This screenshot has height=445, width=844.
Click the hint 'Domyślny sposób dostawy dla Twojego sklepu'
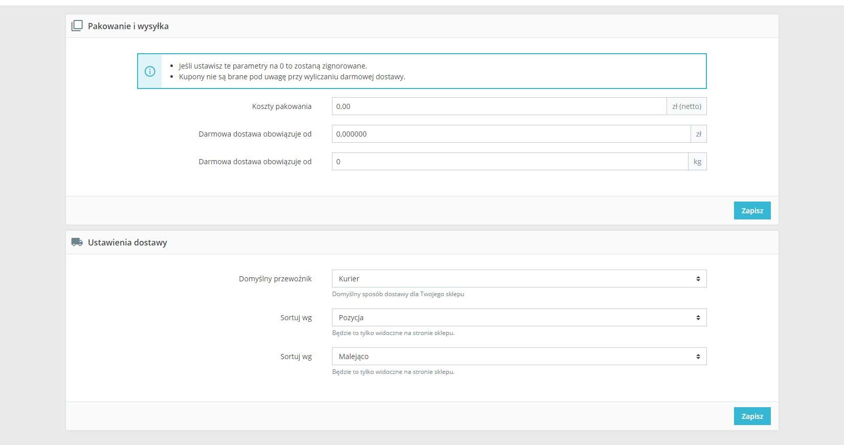398,294
